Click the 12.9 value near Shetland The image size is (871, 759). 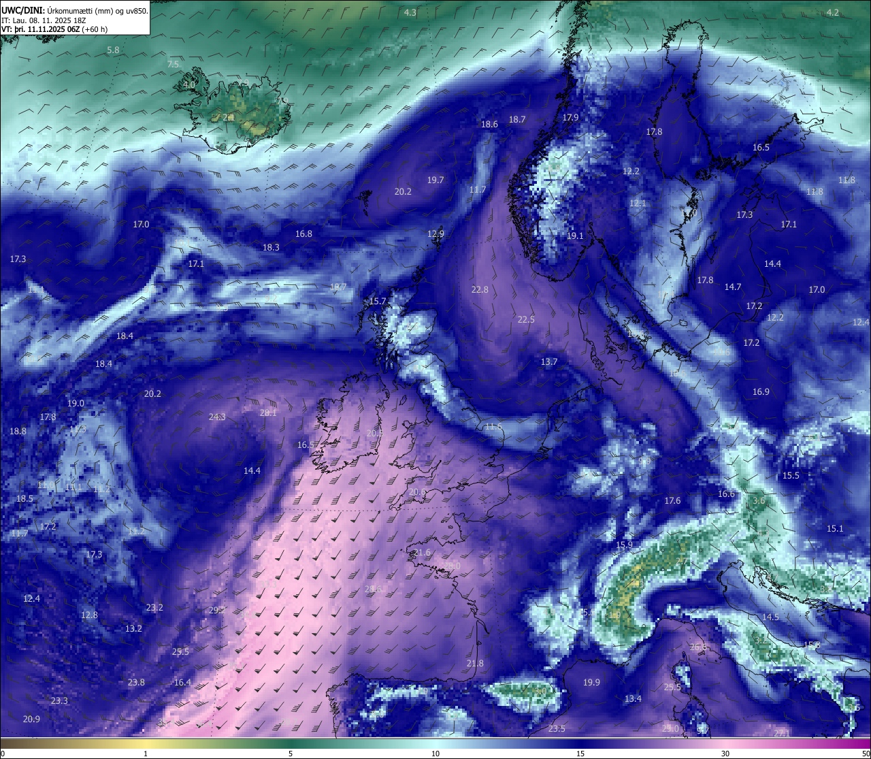pos(435,234)
